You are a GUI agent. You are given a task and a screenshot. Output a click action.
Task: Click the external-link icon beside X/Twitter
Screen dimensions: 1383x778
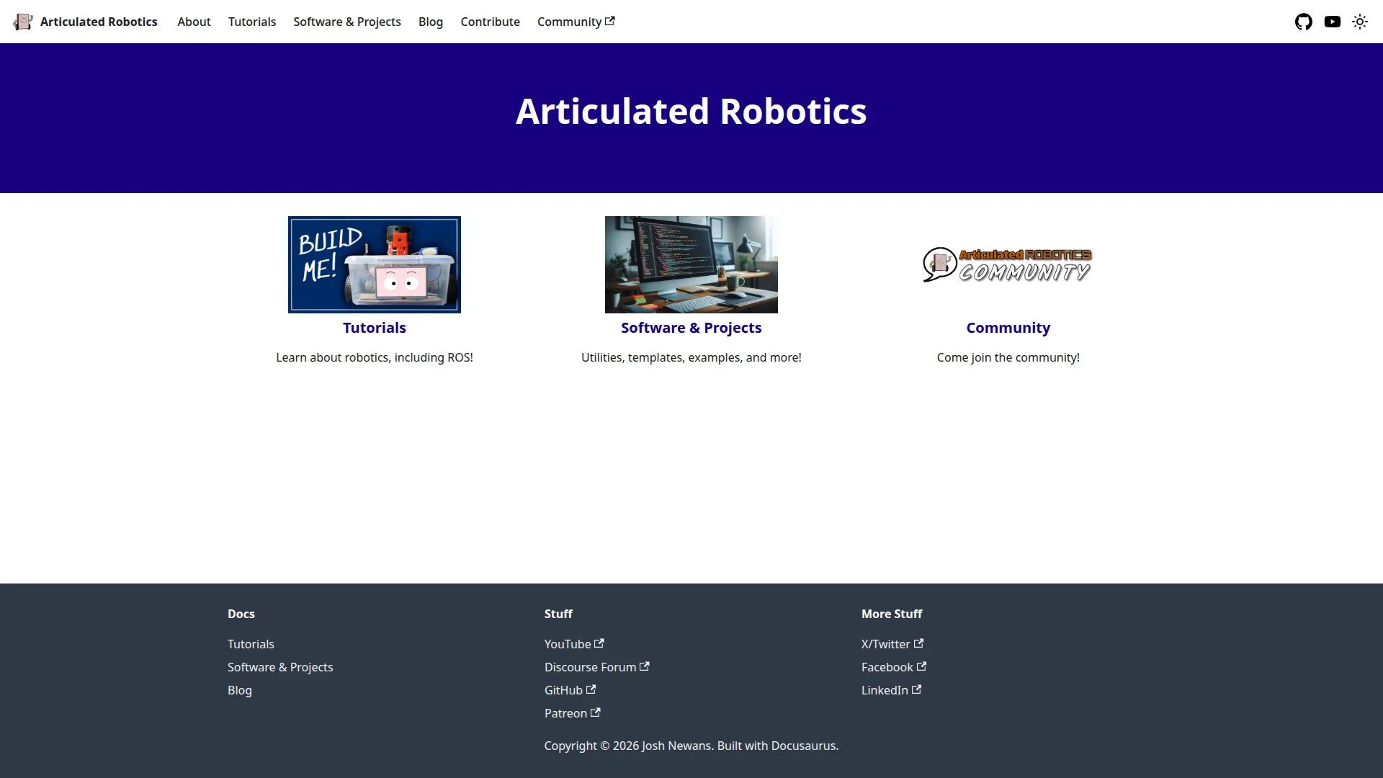pyautogui.click(x=918, y=643)
